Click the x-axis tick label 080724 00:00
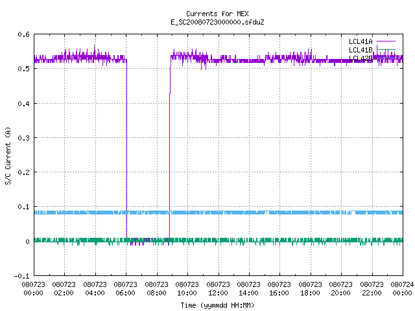This screenshot has width=415, height=311. point(402,289)
